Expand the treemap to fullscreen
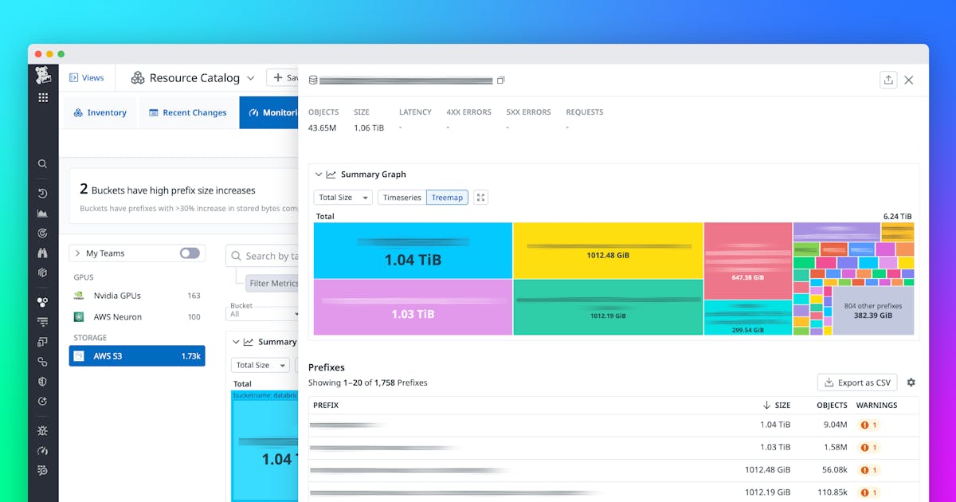The image size is (956, 502). pyautogui.click(x=480, y=198)
